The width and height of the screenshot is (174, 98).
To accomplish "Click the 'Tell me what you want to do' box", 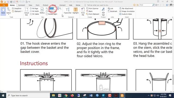I will tap(97, 5).
